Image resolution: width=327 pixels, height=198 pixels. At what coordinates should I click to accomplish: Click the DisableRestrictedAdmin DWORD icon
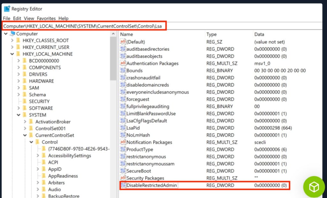point(123,185)
